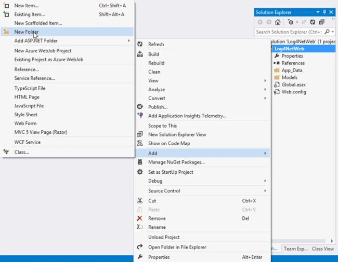Click the Refresh context menu item
Viewport: 338px width, 262px height.
(203, 44)
